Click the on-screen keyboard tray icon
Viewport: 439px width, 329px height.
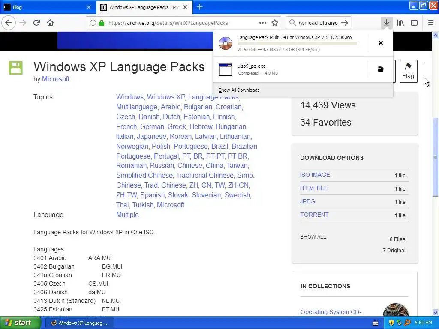[x=376, y=323]
